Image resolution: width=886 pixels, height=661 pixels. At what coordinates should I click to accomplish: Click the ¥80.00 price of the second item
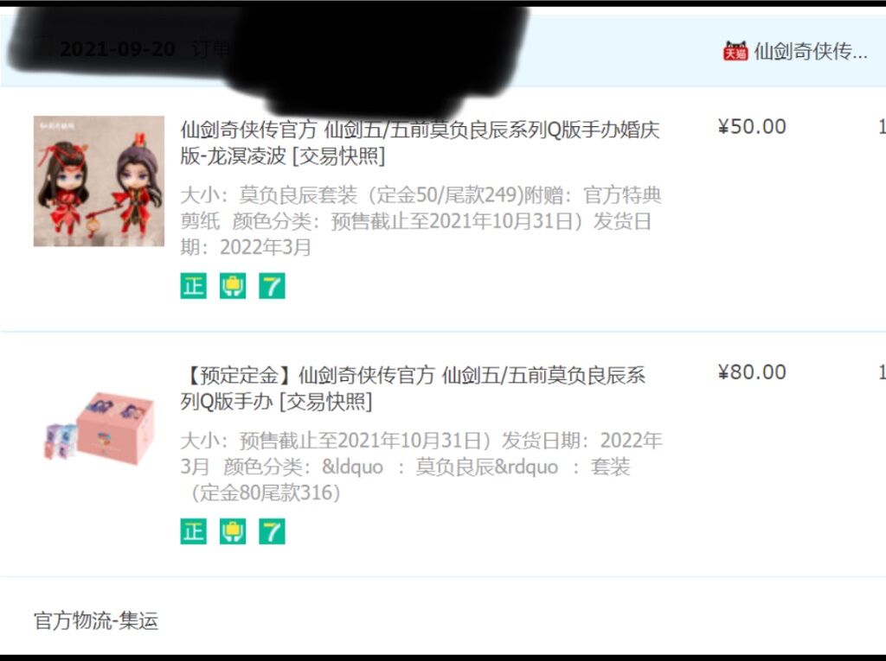752,372
